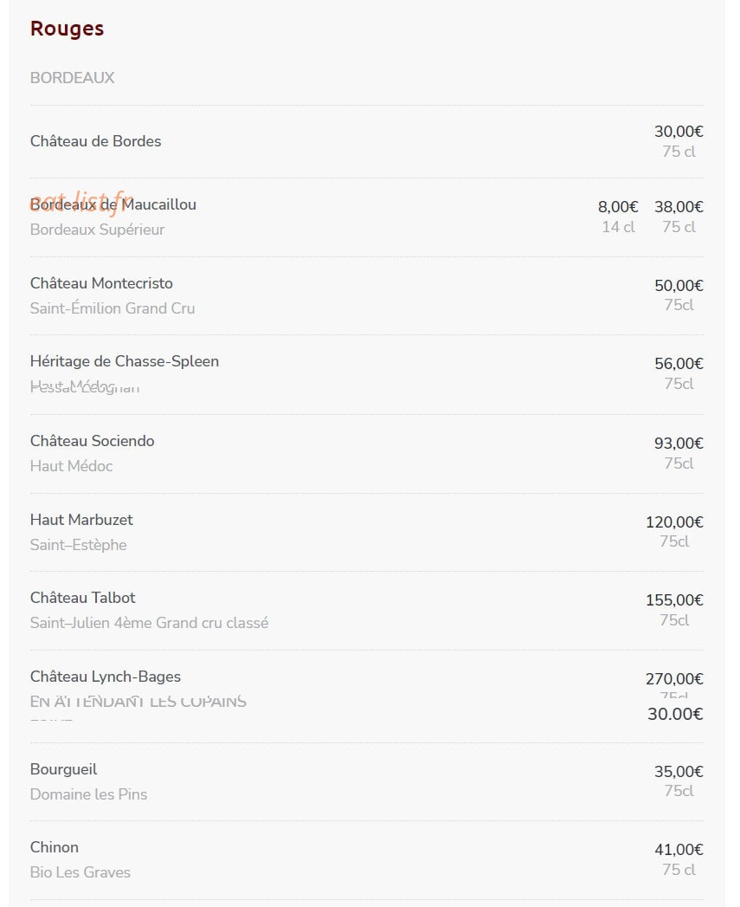This screenshot has width=740, height=907.
Task: Click the 270,00€ price
Action: pyautogui.click(x=674, y=678)
